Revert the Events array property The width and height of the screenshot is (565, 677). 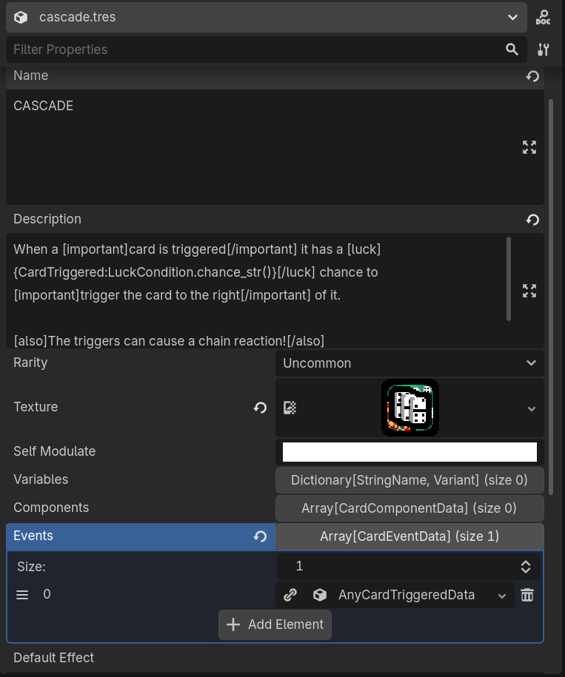[x=260, y=536]
